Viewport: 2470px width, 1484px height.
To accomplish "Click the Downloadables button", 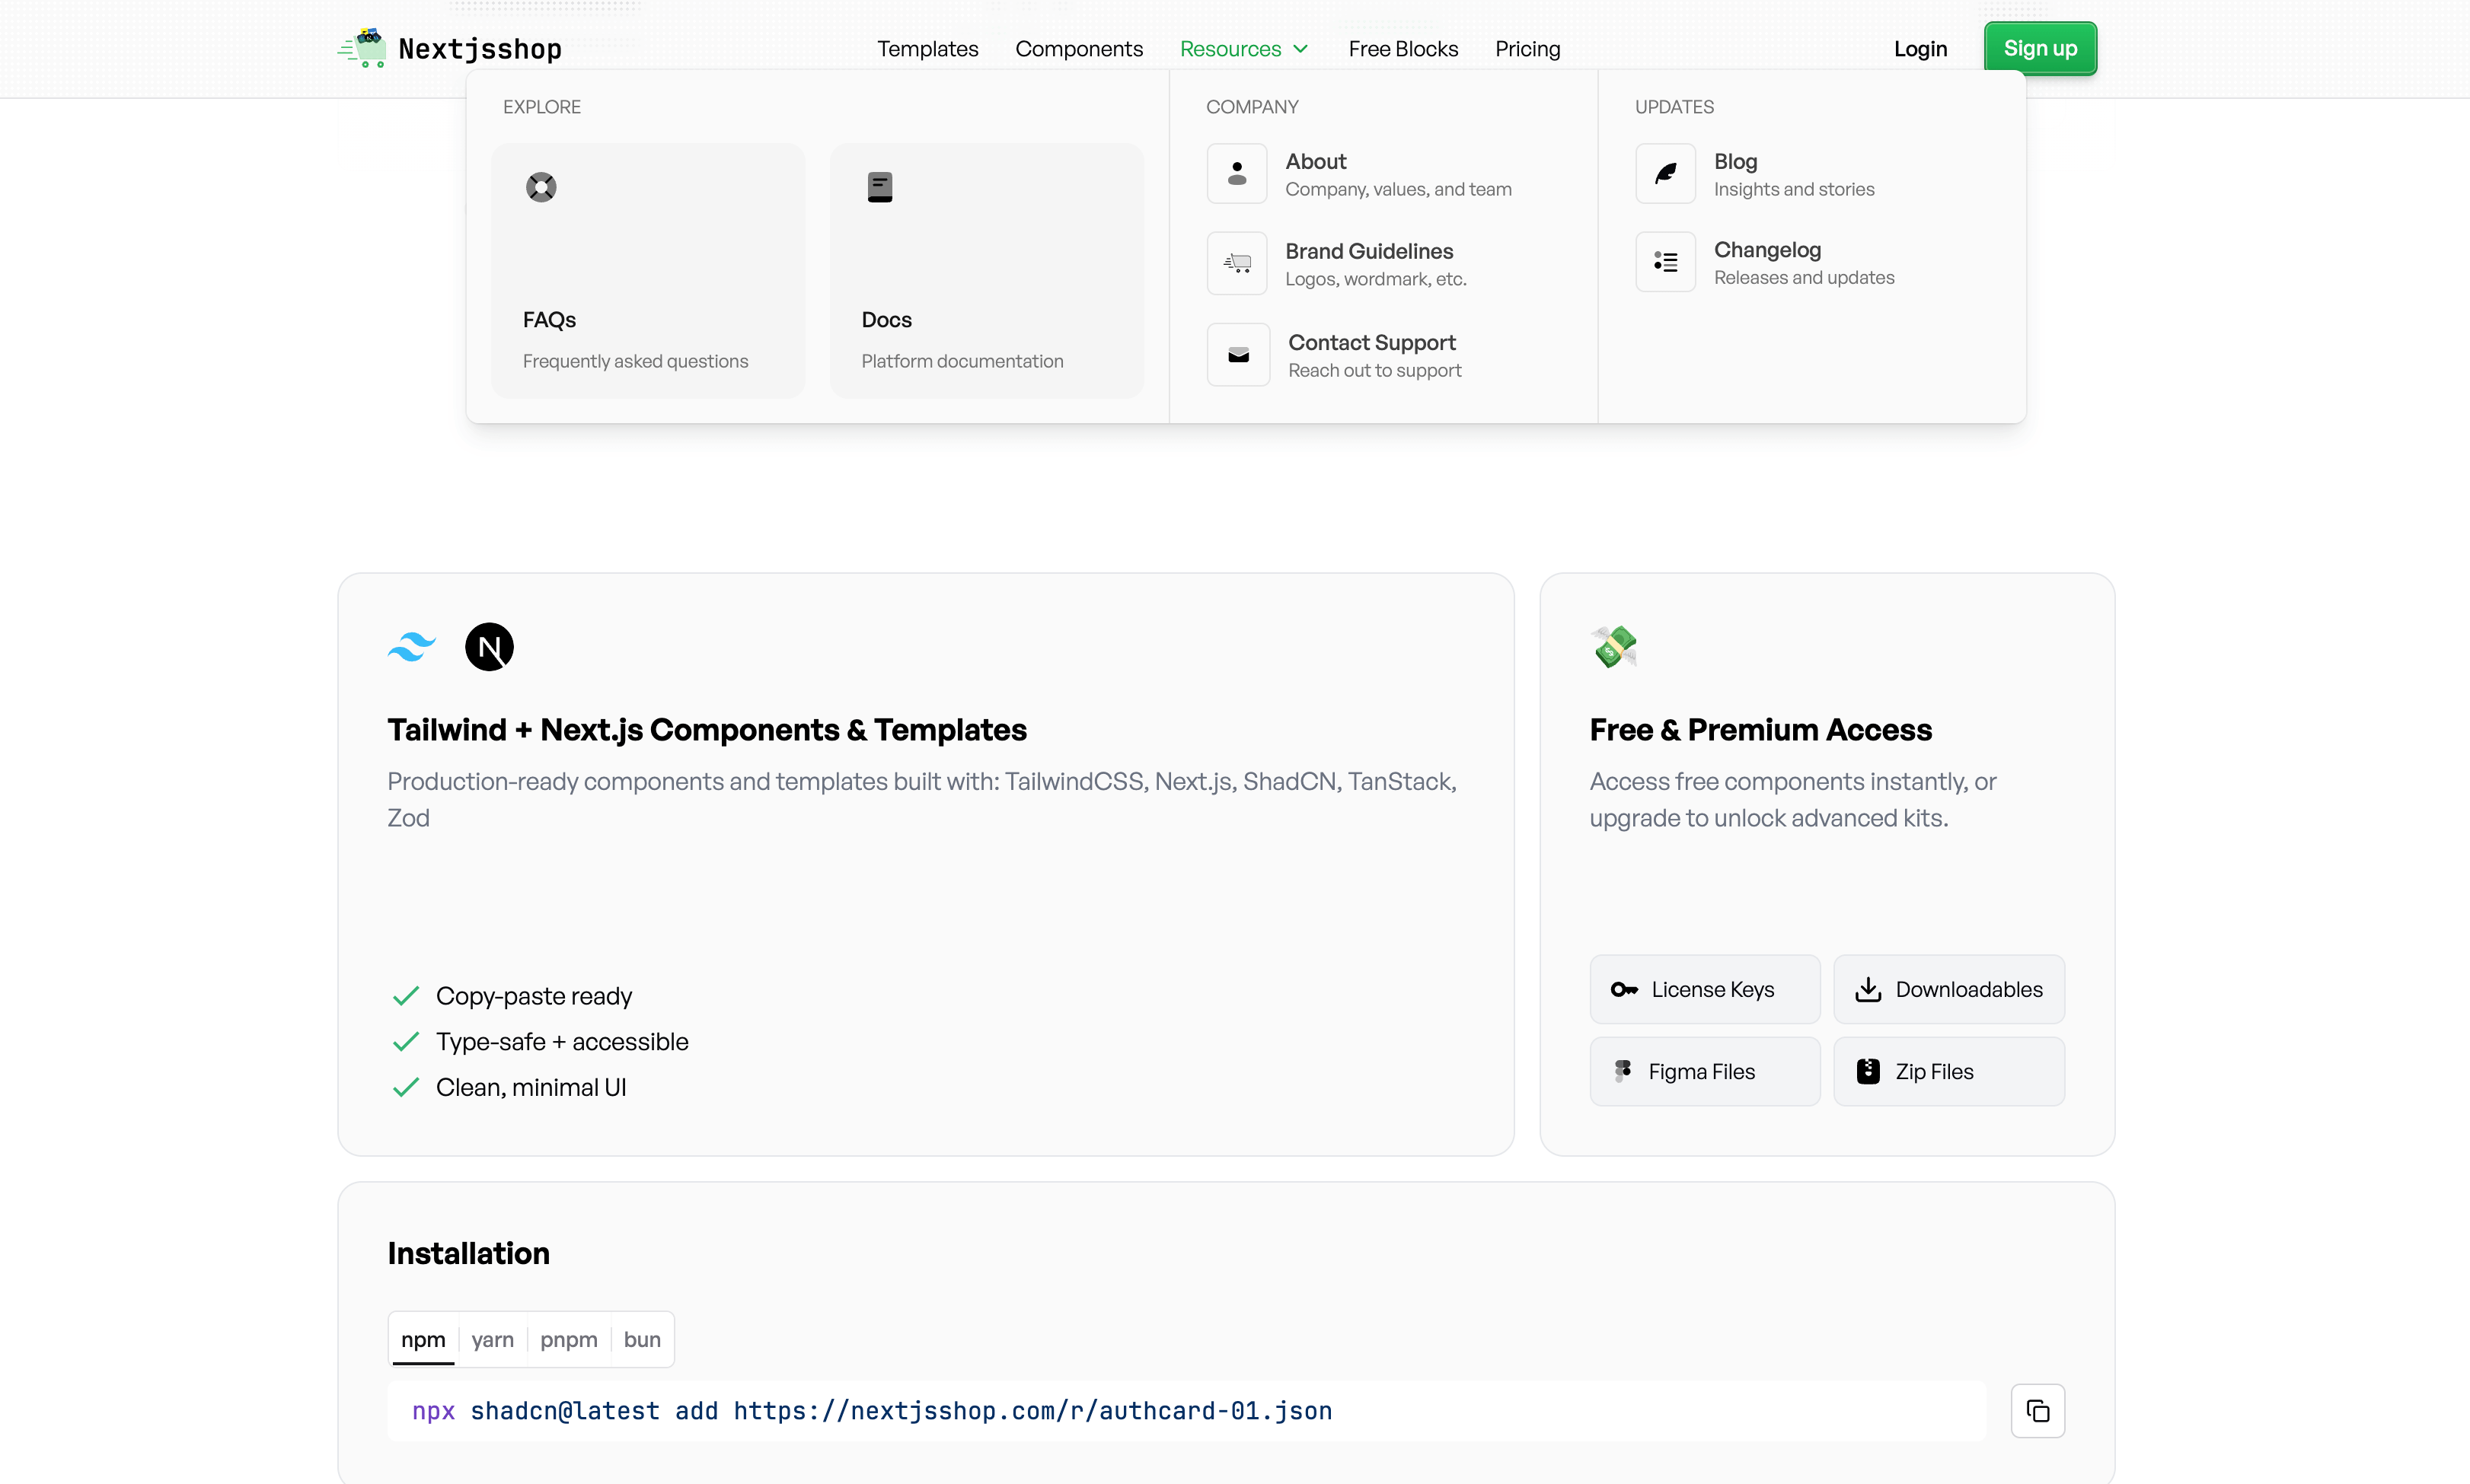I will point(1948,990).
